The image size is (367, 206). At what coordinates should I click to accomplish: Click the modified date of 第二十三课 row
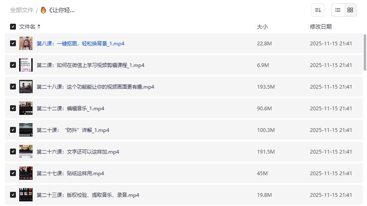pos(331,195)
